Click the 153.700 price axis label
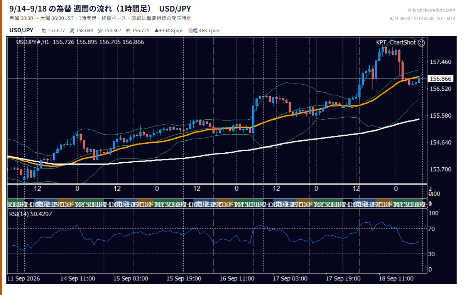Screen dimensions: 463x295 click(440, 170)
